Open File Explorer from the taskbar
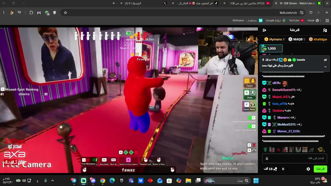This screenshot has height=186, width=331. (x=188, y=181)
